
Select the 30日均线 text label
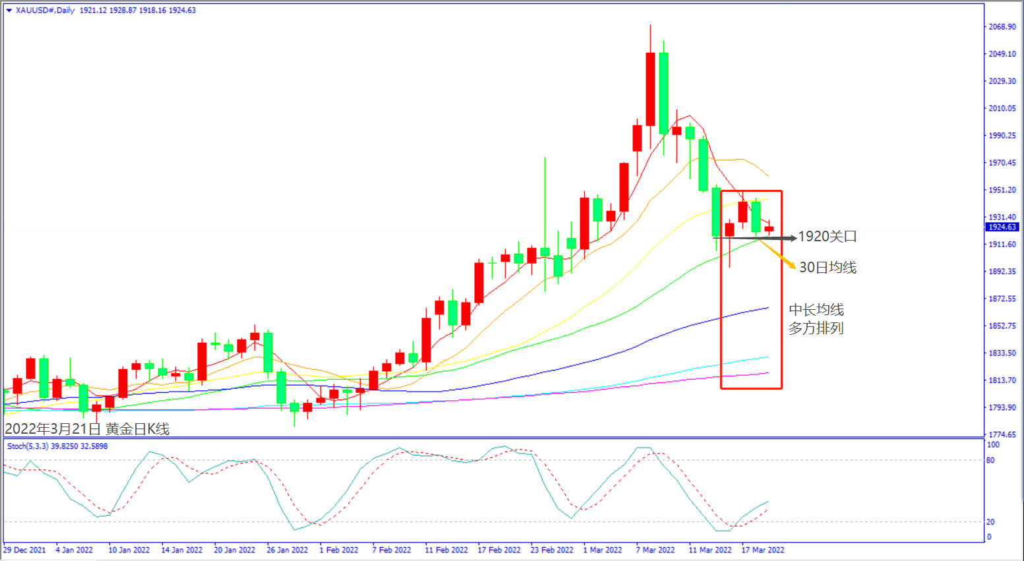click(x=828, y=268)
